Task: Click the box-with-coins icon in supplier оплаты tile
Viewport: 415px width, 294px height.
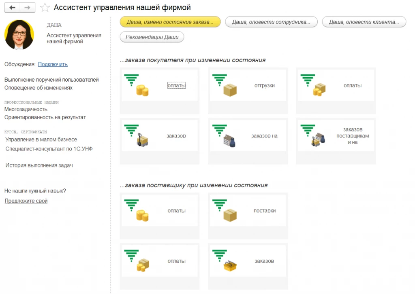Action: (143, 265)
